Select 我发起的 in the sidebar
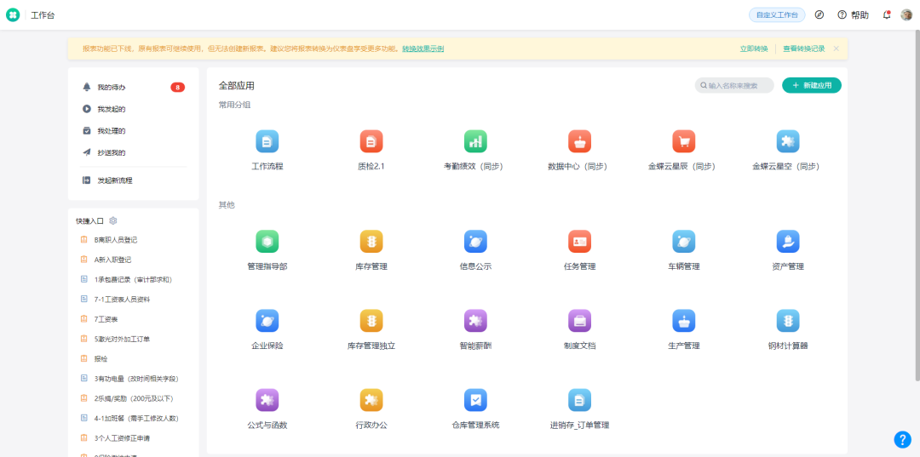This screenshot has width=920, height=457. pyautogui.click(x=111, y=109)
